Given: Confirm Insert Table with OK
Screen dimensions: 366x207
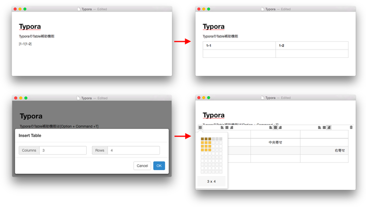Looking at the screenshot, I should [159, 166].
